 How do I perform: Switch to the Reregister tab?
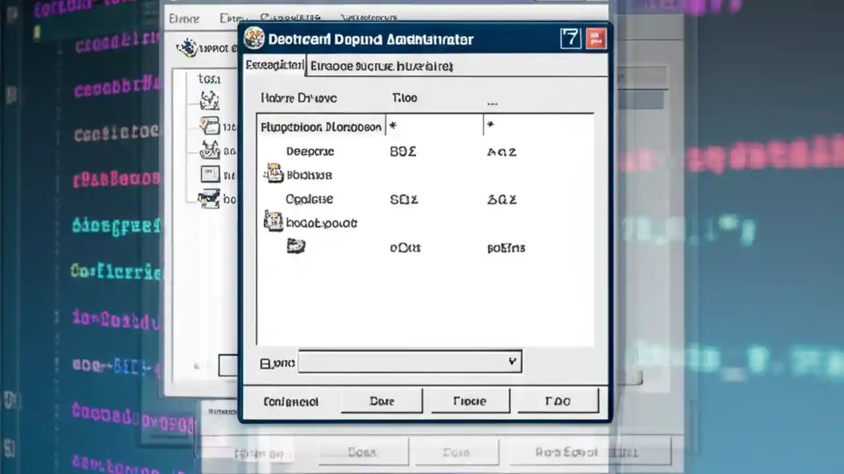(x=274, y=65)
